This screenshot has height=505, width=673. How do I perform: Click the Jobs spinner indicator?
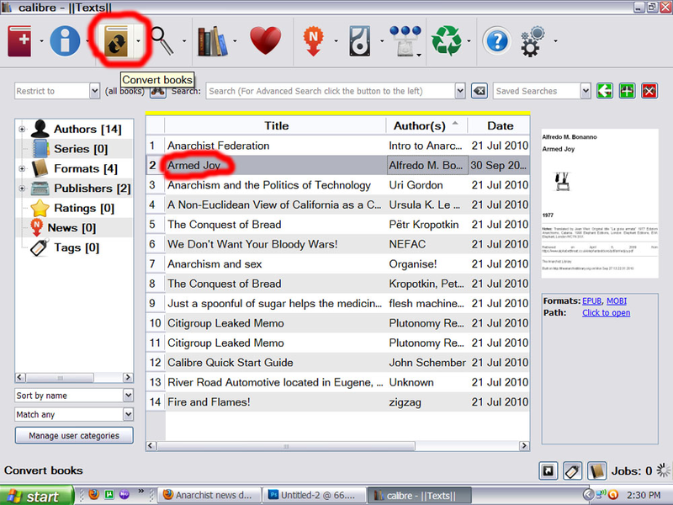[x=664, y=470]
